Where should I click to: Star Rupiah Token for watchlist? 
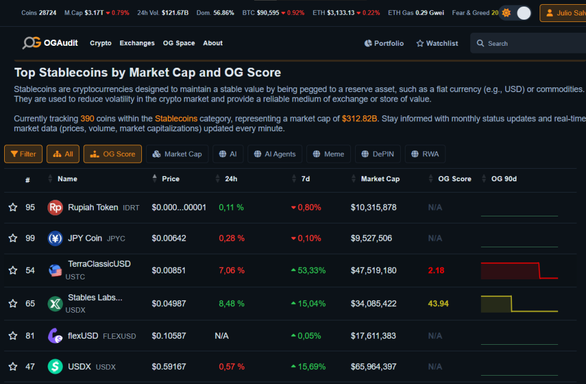(13, 207)
